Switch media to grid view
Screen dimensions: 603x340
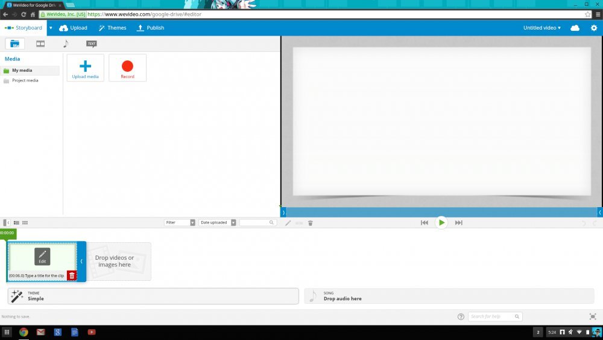click(x=25, y=223)
